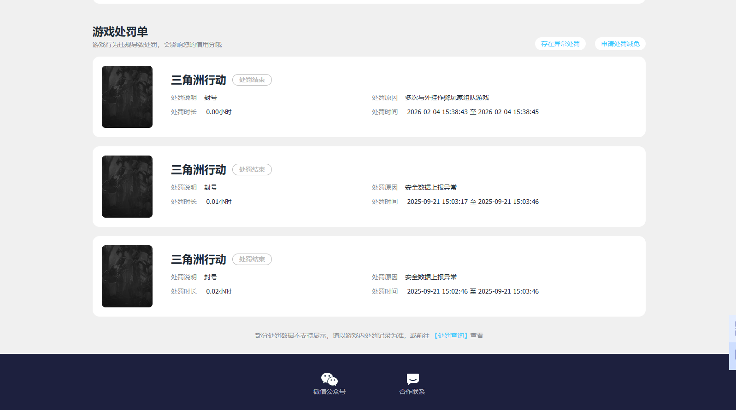Select the 游戏处罚单 heading
736x410 pixels.
[x=120, y=32]
